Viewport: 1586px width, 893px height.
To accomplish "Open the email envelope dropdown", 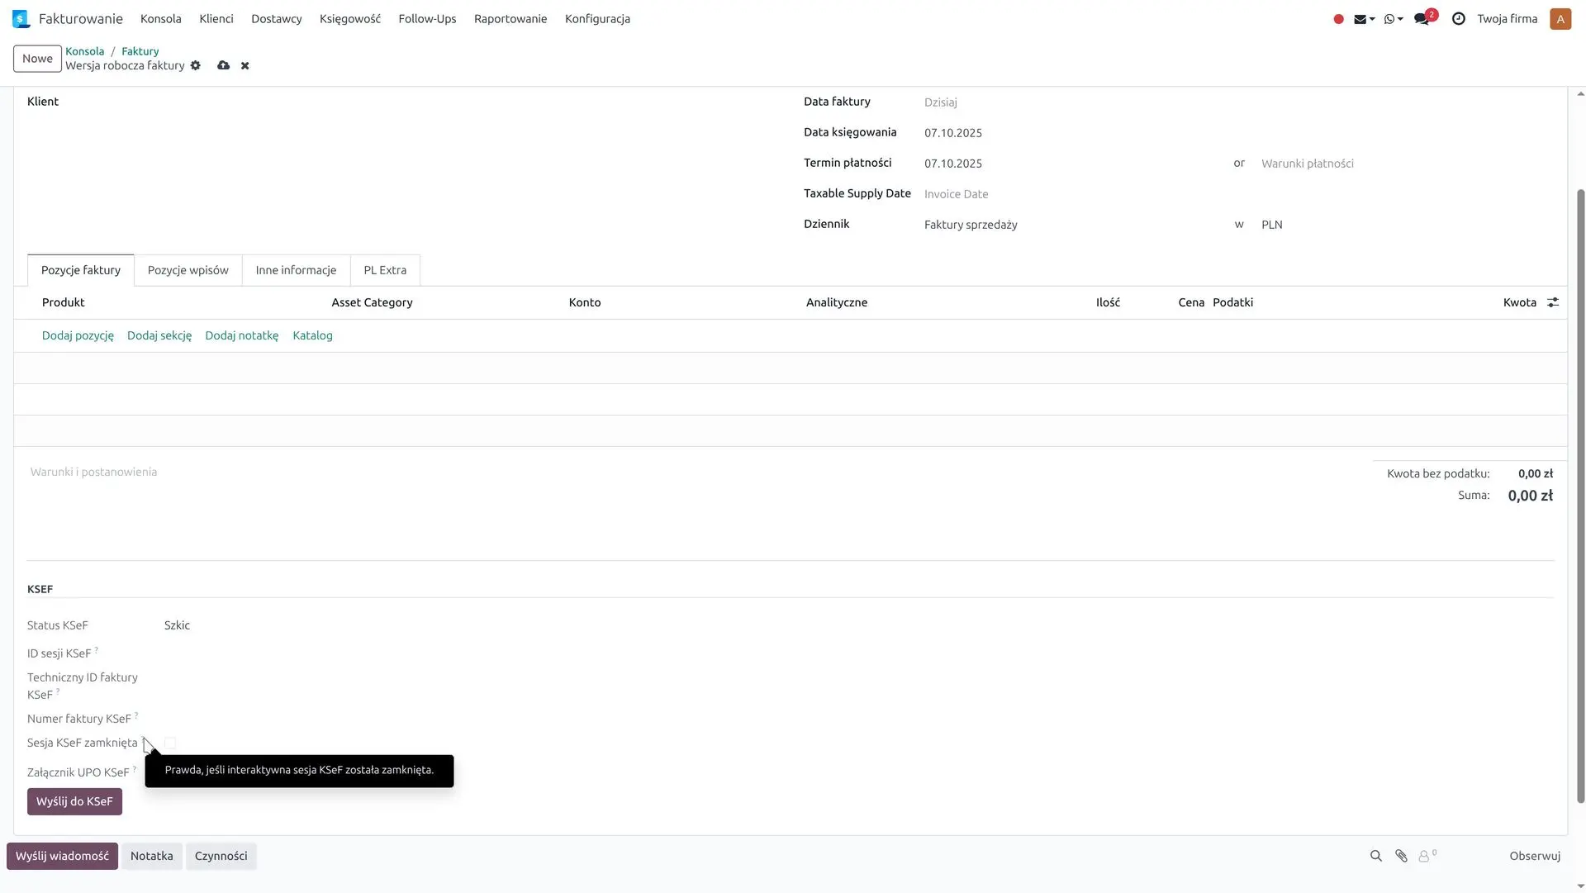I will 1364,19.
